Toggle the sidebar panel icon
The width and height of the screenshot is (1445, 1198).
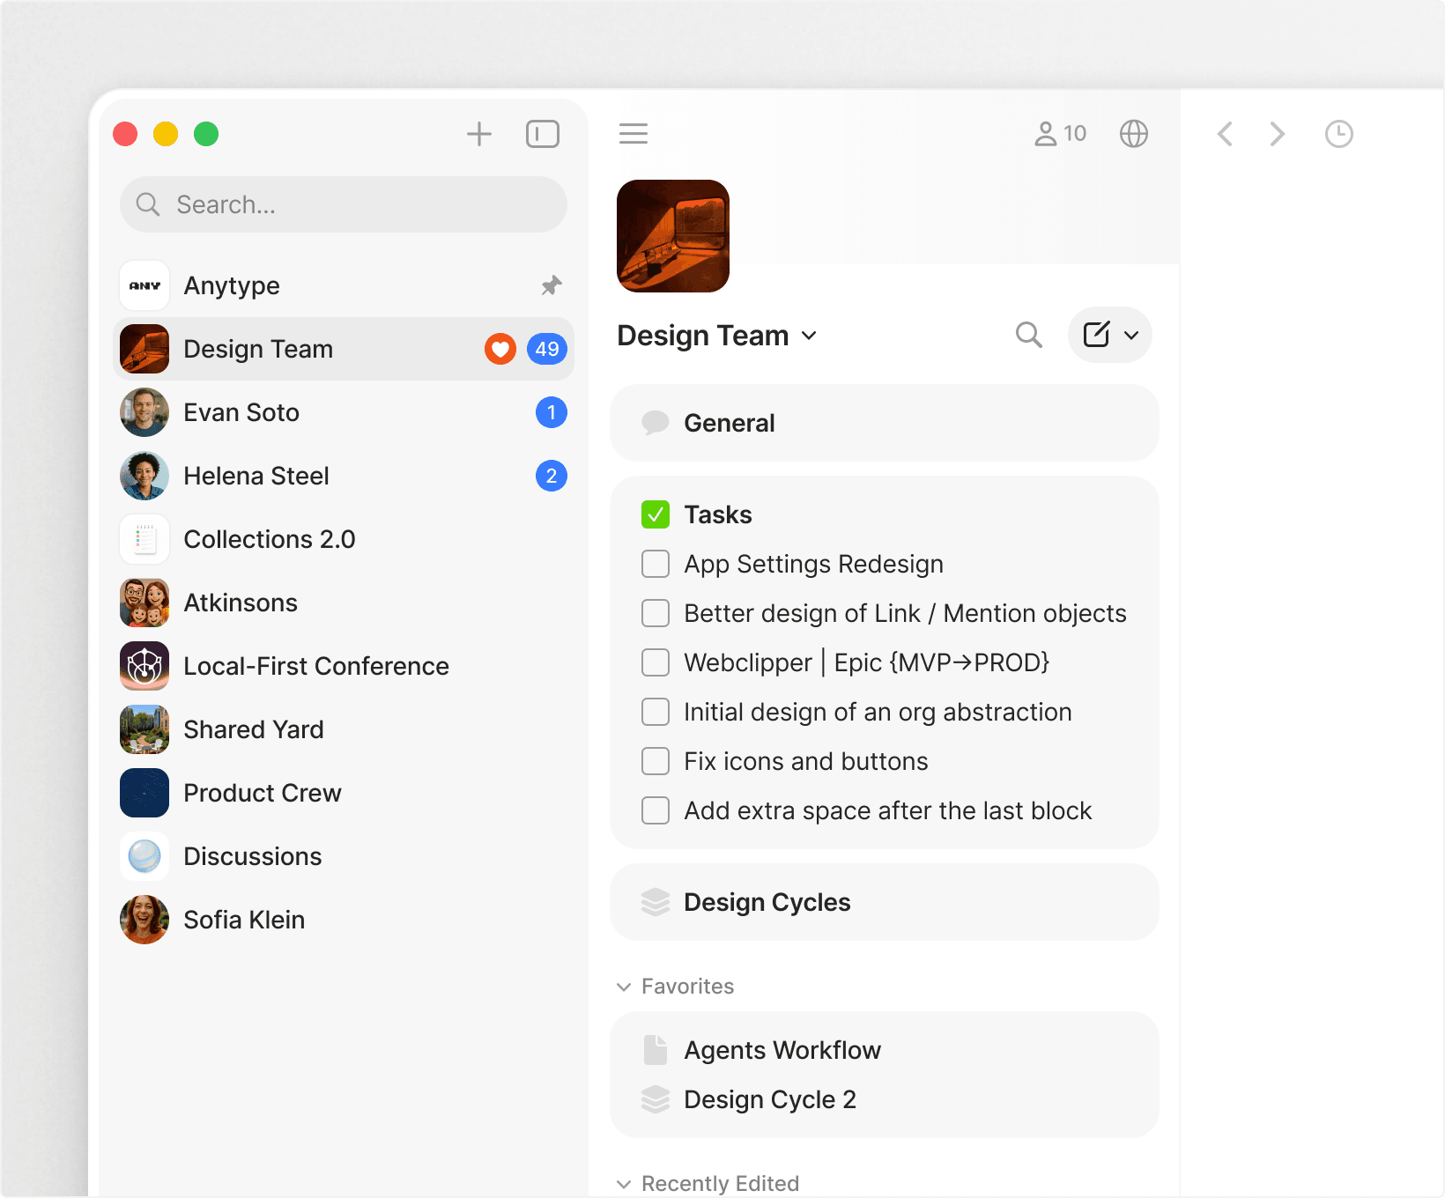[x=543, y=134]
